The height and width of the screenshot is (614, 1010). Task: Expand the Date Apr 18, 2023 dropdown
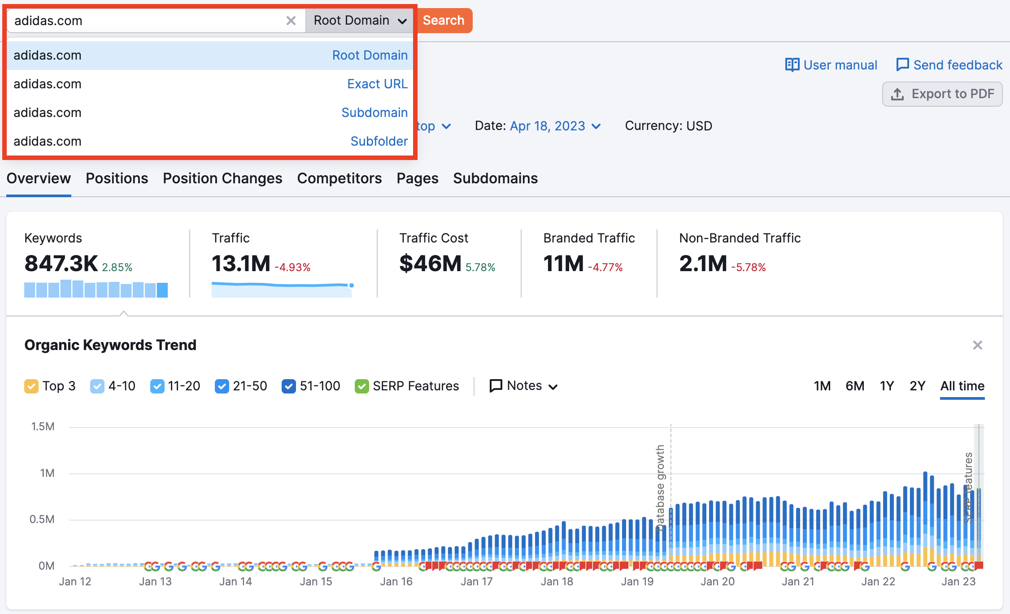click(555, 126)
